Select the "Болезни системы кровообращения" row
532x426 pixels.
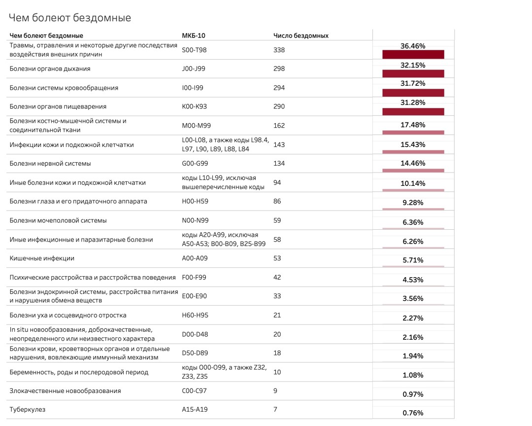[64, 88]
